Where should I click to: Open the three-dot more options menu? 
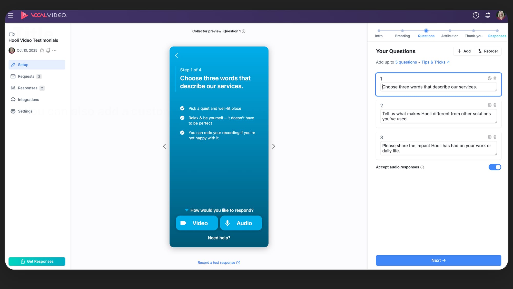point(54,51)
